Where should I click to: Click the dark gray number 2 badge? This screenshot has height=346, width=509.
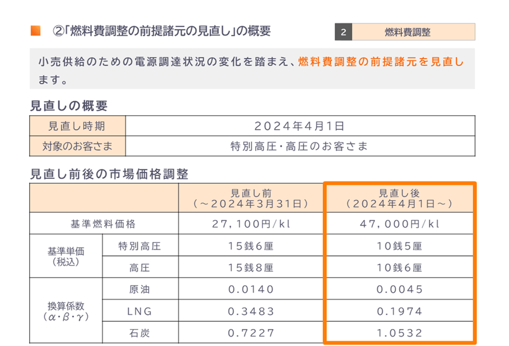[x=343, y=32]
